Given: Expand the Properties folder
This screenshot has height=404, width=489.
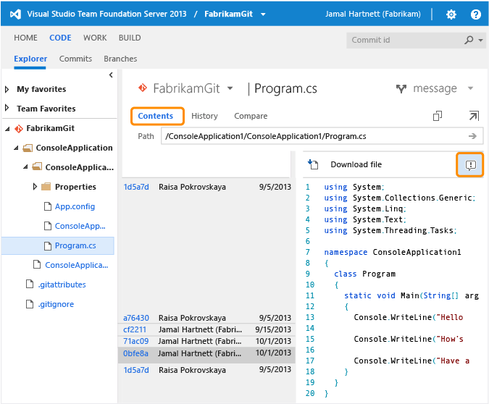Looking at the screenshot, I should pos(35,187).
